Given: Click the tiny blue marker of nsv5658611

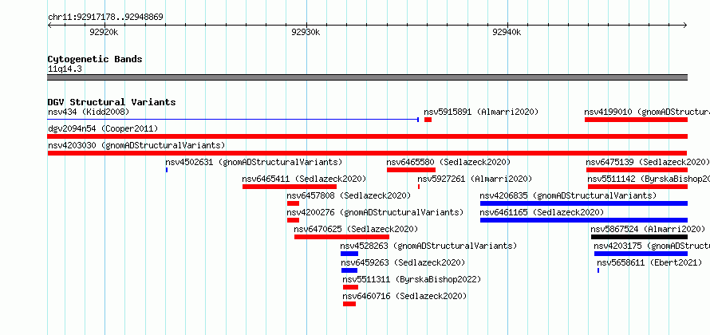Looking at the screenshot, I should tap(598, 270).
